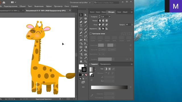Select the Gradient tool in toolbar

coord(85,47)
